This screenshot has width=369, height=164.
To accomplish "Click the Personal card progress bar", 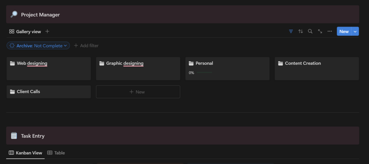I will pos(204,73).
